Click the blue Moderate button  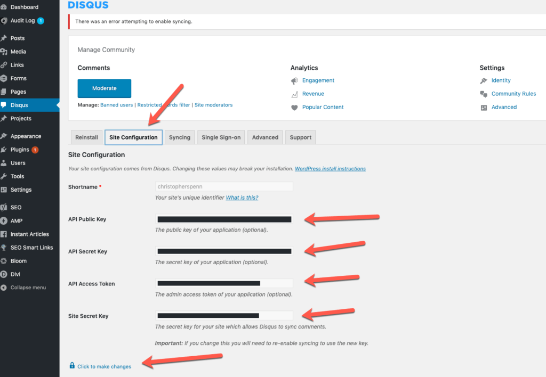point(105,88)
